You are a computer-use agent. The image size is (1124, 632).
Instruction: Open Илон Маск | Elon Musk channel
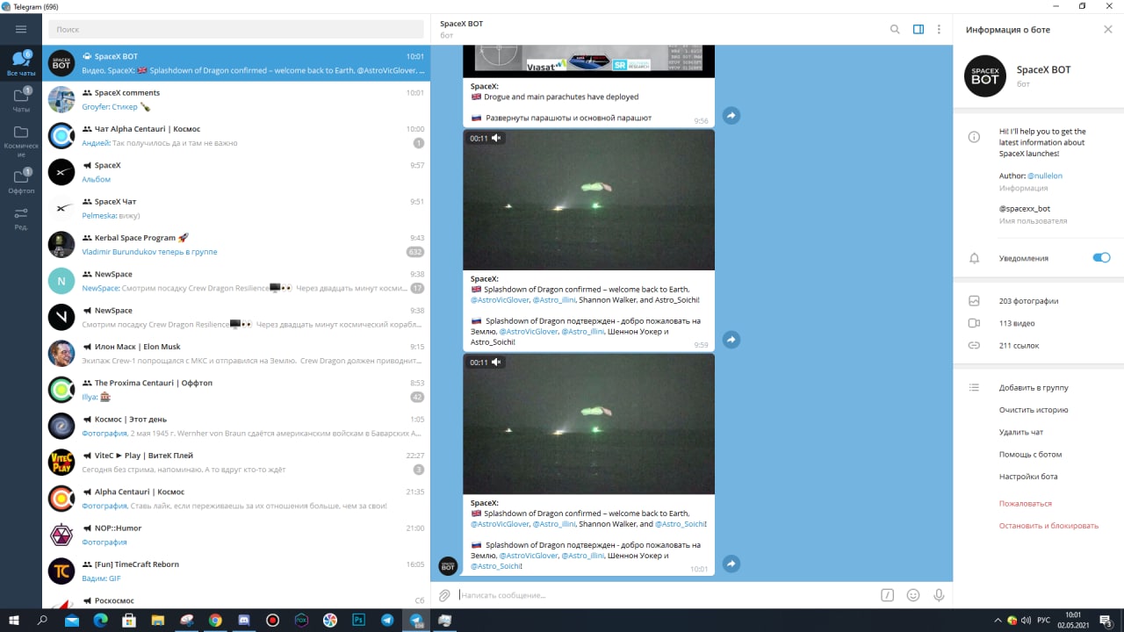point(236,353)
